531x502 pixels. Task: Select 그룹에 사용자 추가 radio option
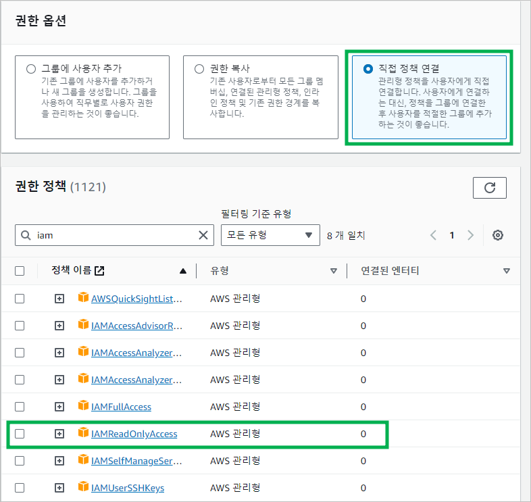(x=31, y=69)
